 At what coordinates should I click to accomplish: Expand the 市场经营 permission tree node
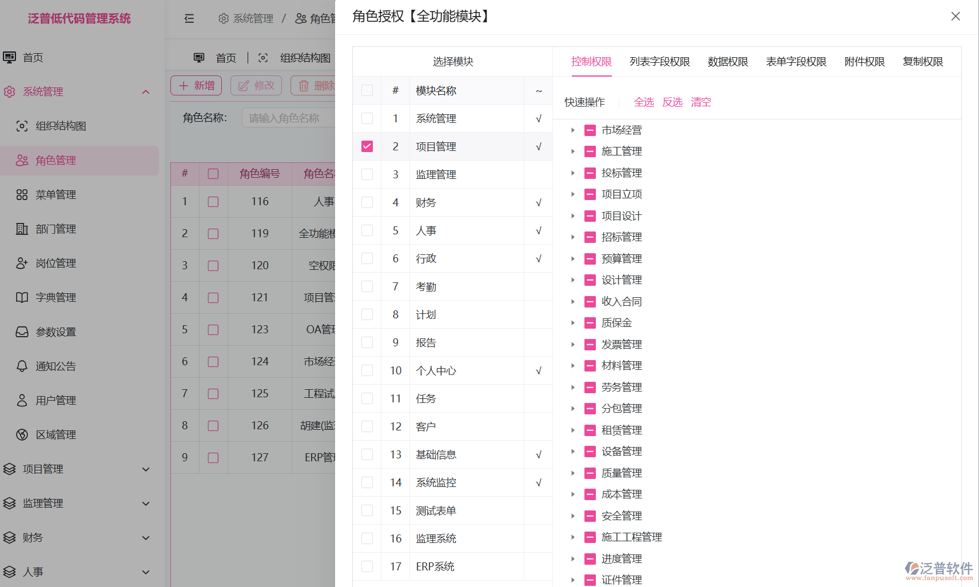tap(574, 130)
